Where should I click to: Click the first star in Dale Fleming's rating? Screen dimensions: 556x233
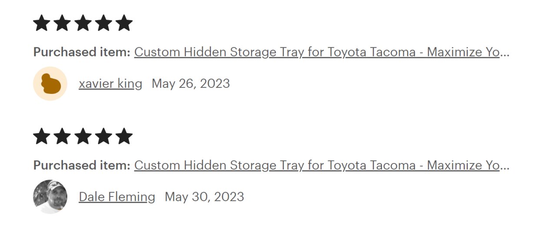(41, 136)
